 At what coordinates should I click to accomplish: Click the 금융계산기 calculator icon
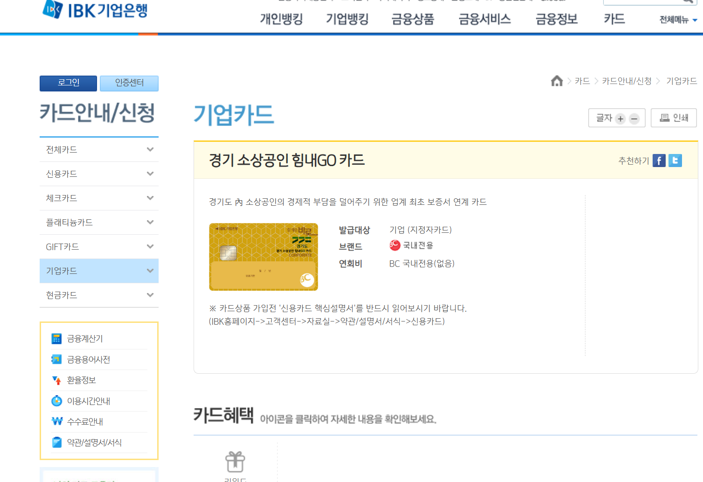[x=56, y=339]
